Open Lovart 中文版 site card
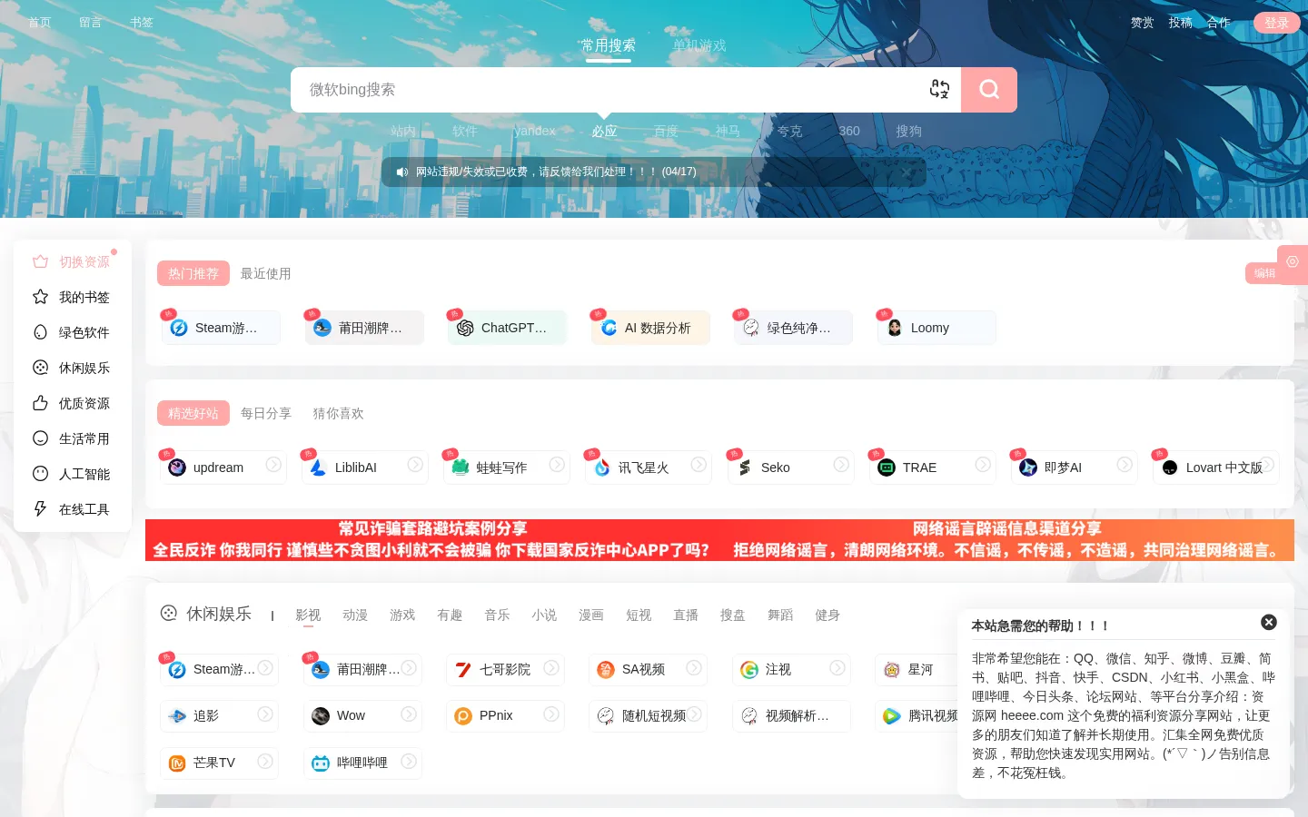Screen dimensions: 1308x817 click(x=1216, y=468)
